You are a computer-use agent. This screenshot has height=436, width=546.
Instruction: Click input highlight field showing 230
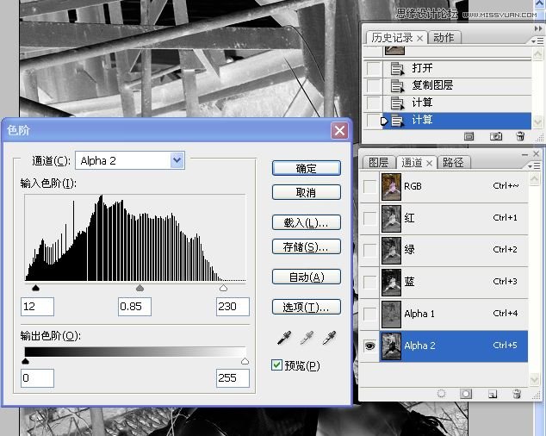tap(233, 307)
